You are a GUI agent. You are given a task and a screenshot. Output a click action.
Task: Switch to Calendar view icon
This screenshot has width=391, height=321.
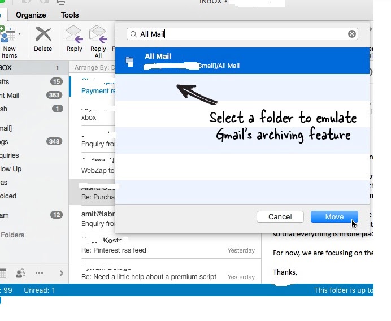tap(3, 274)
